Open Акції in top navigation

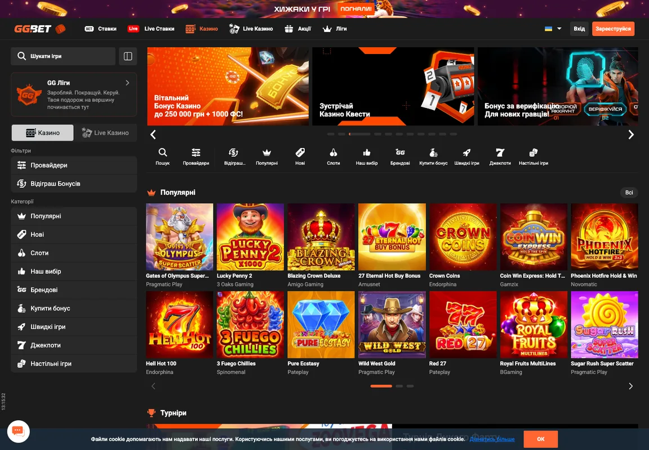pyautogui.click(x=297, y=29)
